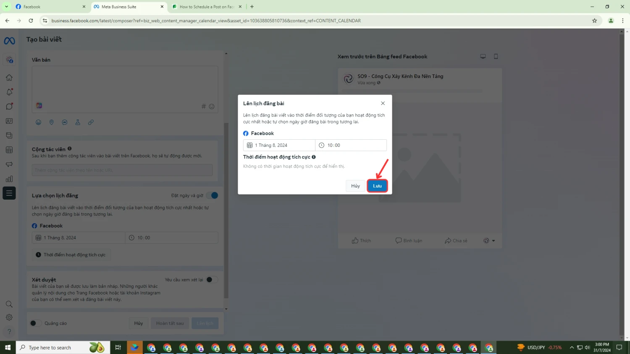The width and height of the screenshot is (630, 354).
Task: Click Thích in the post preview
Action: [361, 241]
